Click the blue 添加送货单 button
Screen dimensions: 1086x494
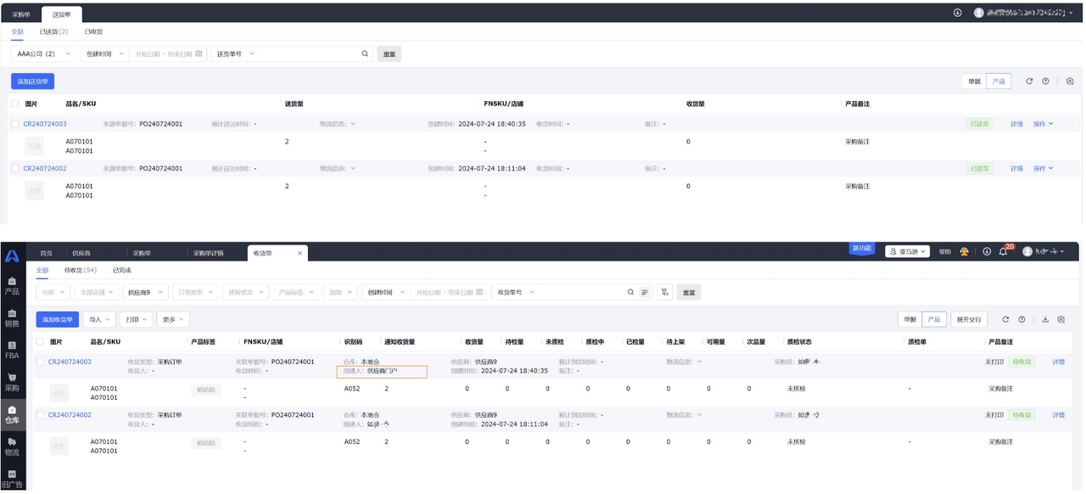point(32,81)
